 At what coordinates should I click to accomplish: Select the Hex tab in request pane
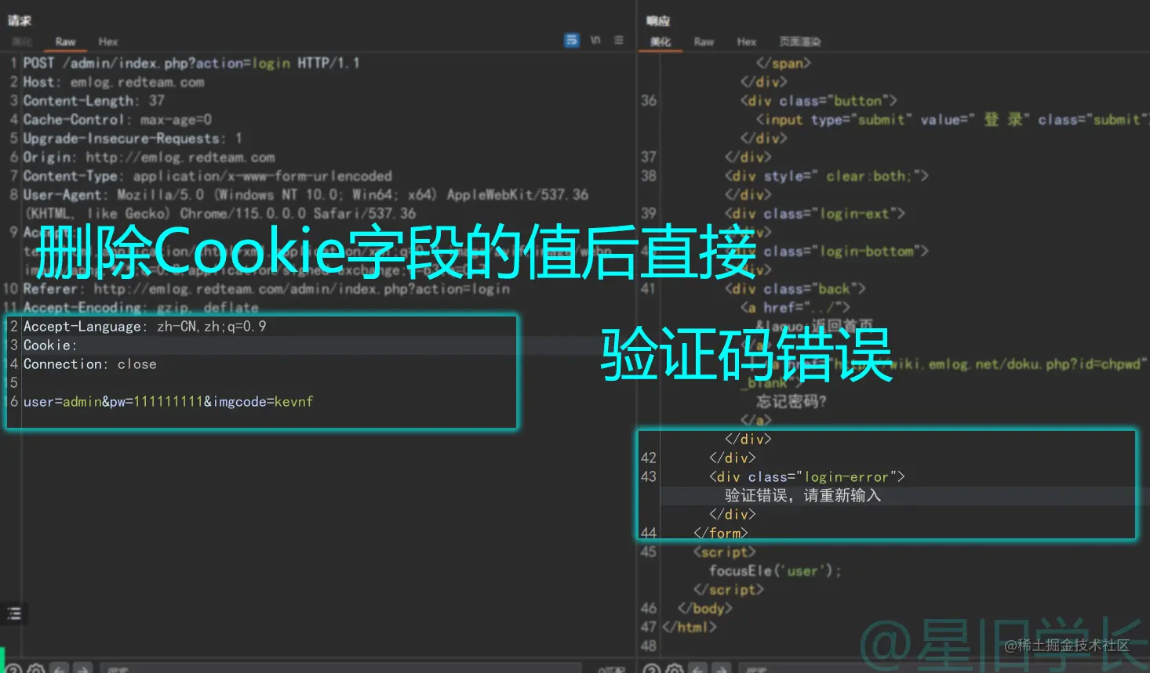[108, 42]
